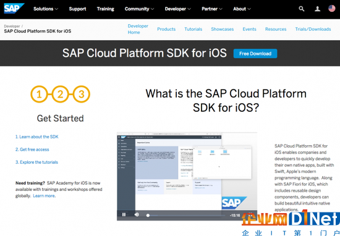Open '2. Get free access' link

pos(32,150)
